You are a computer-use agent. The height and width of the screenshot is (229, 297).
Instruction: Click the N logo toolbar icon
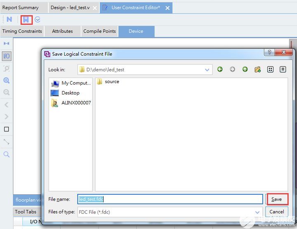[9, 19]
